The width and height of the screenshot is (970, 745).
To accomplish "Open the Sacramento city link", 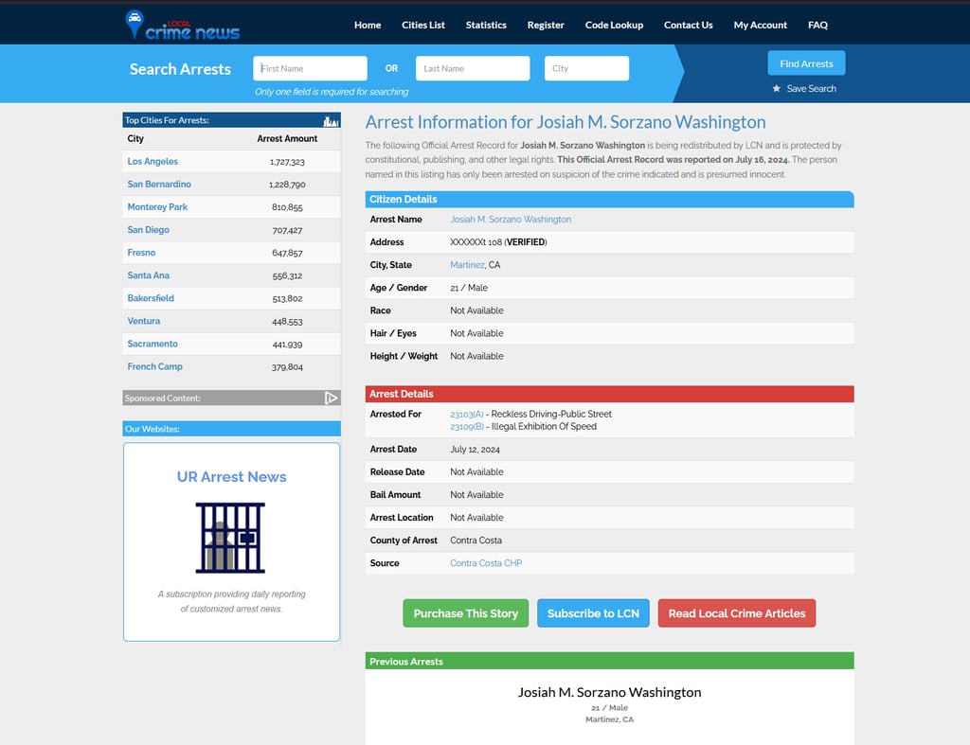I will [x=153, y=344].
